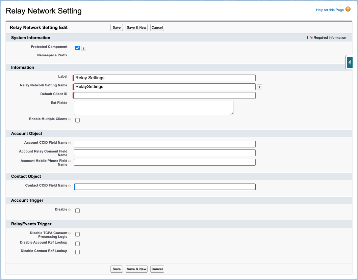The width and height of the screenshot is (358, 280).
Task: Click help icon beside Account CCID Field Name
Action: (70, 143)
